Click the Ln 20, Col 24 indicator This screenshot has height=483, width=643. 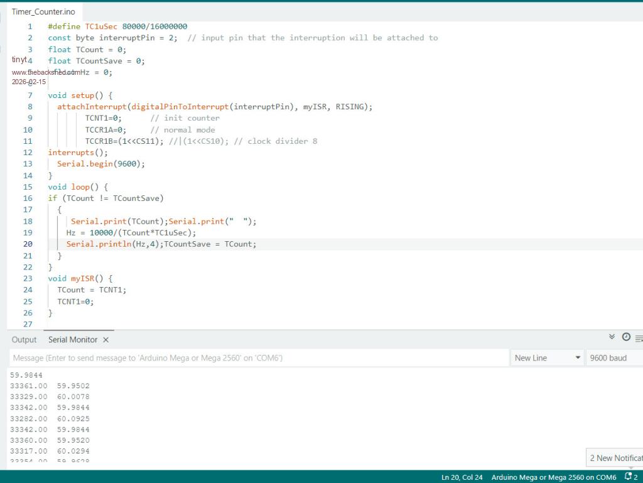tap(462, 477)
